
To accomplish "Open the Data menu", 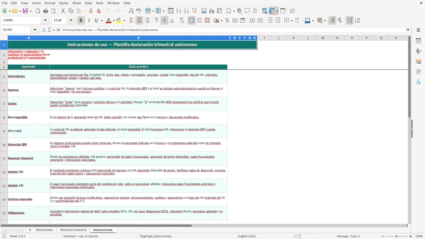I will pyautogui.click(x=88, y=3).
